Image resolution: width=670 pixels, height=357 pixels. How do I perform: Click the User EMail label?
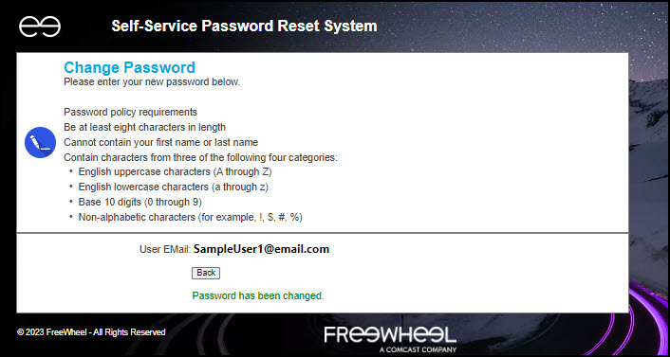[165, 249]
